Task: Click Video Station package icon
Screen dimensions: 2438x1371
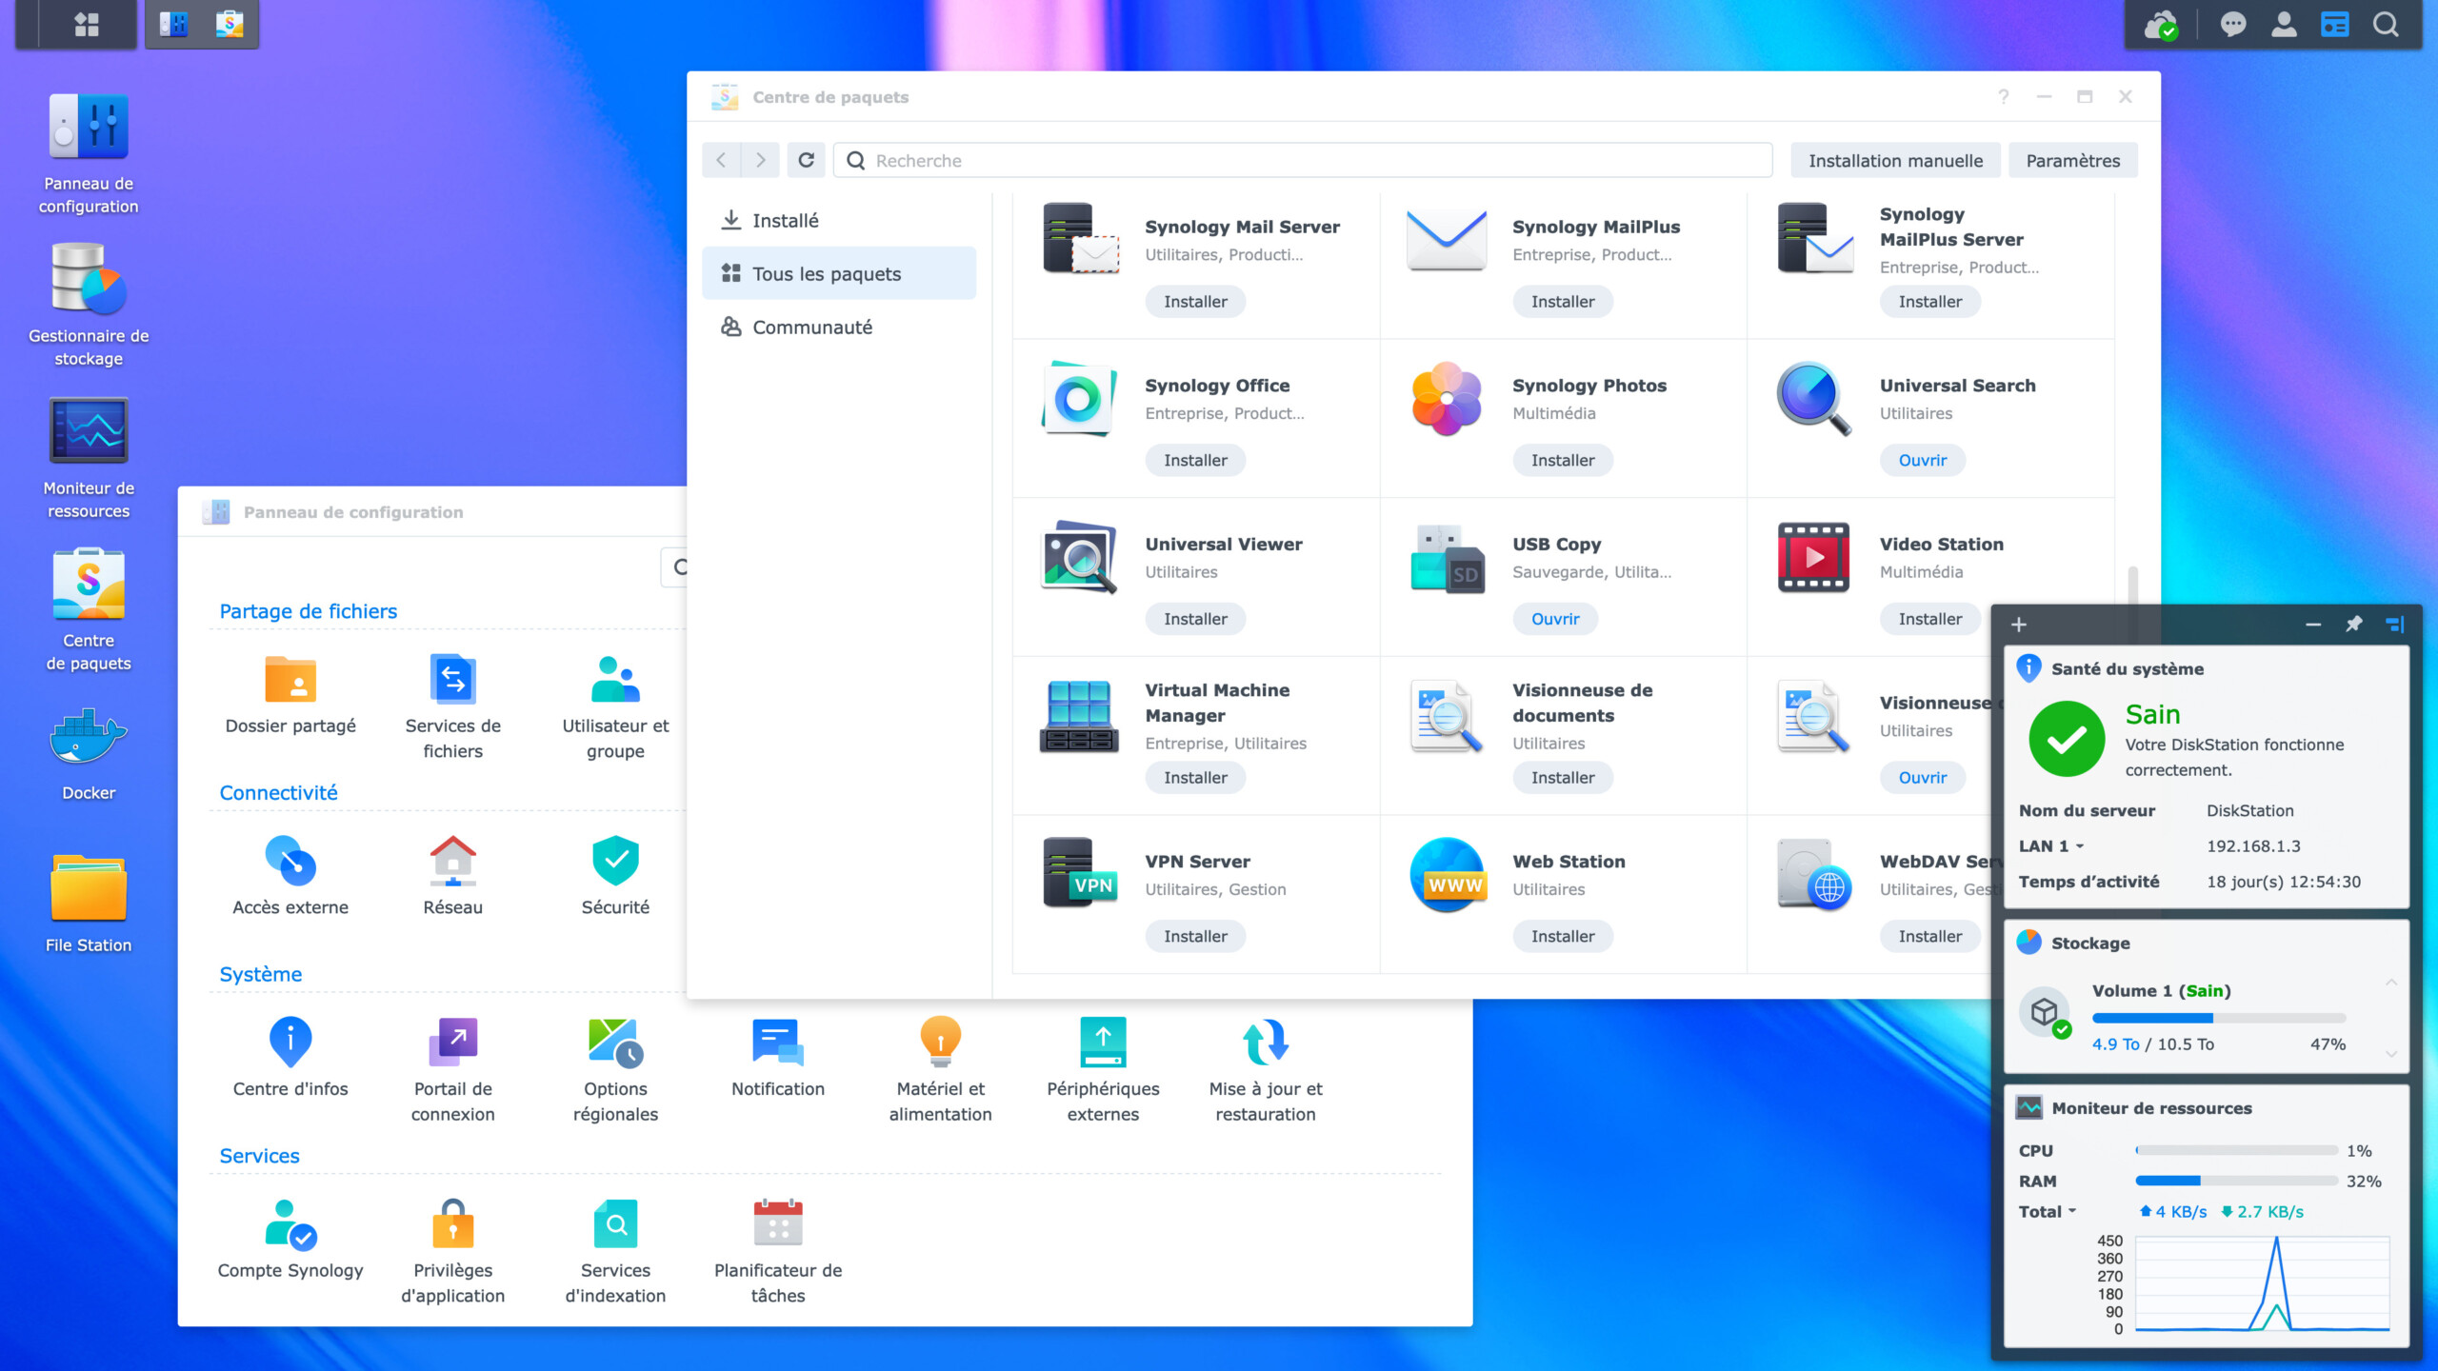Action: pyautogui.click(x=1813, y=558)
